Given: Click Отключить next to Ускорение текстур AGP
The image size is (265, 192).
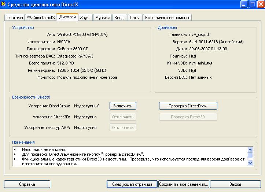Looking at the screenshot, I should [x=123, y=128].
